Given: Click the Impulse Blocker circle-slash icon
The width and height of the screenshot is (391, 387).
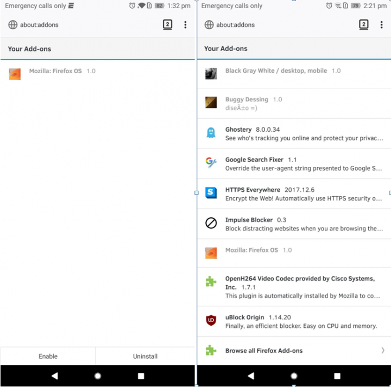Looking at the screenshot, I should [211, 223].
